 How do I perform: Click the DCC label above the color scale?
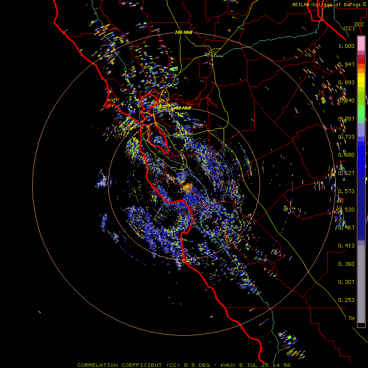359,24
